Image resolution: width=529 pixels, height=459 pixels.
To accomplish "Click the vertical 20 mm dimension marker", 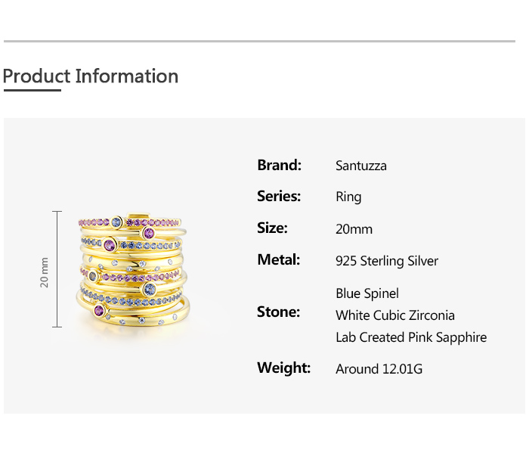I will 57,269.
